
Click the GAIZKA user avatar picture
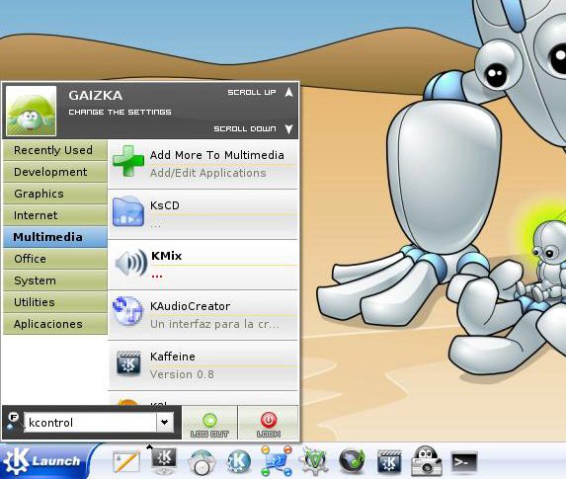(32, 111)
